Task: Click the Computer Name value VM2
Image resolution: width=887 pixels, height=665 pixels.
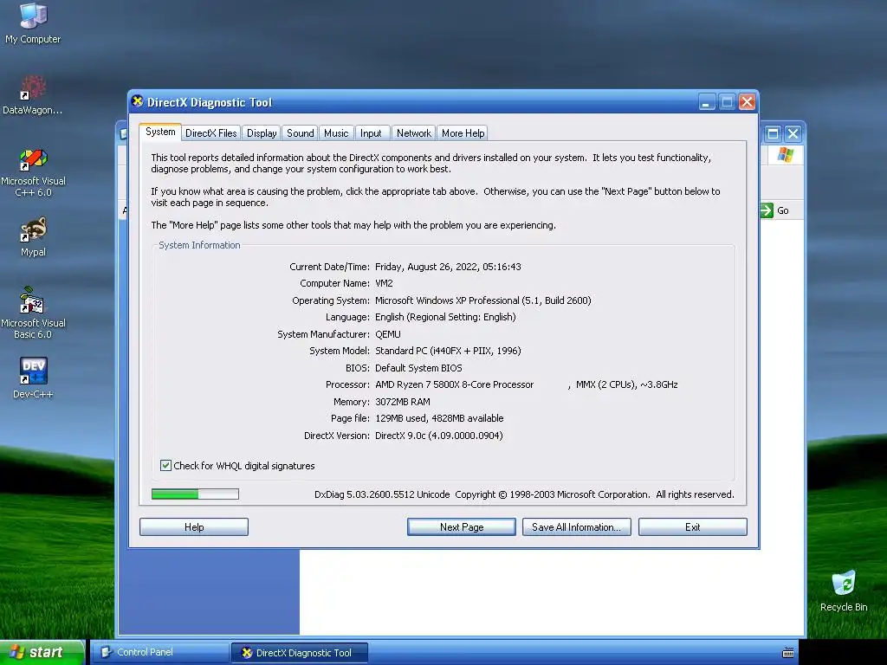Action: 384,283
